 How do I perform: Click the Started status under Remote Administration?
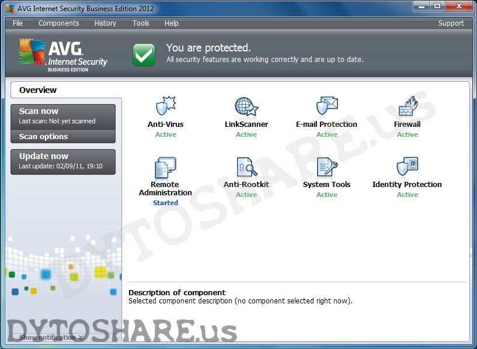click(165, 203)
